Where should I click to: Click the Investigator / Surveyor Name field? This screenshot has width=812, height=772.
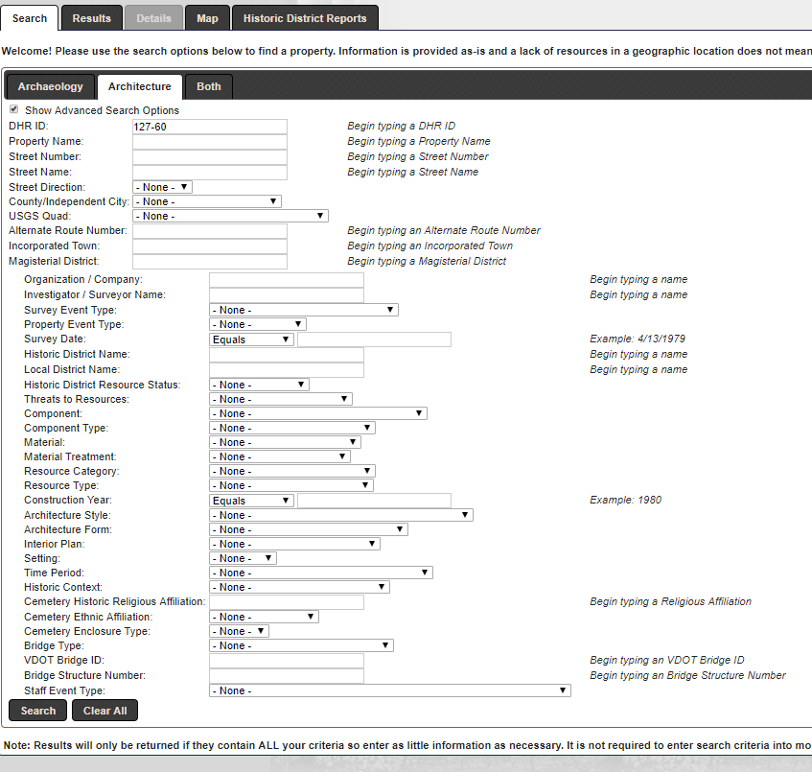pyautogui.click(x=287, y=295)
